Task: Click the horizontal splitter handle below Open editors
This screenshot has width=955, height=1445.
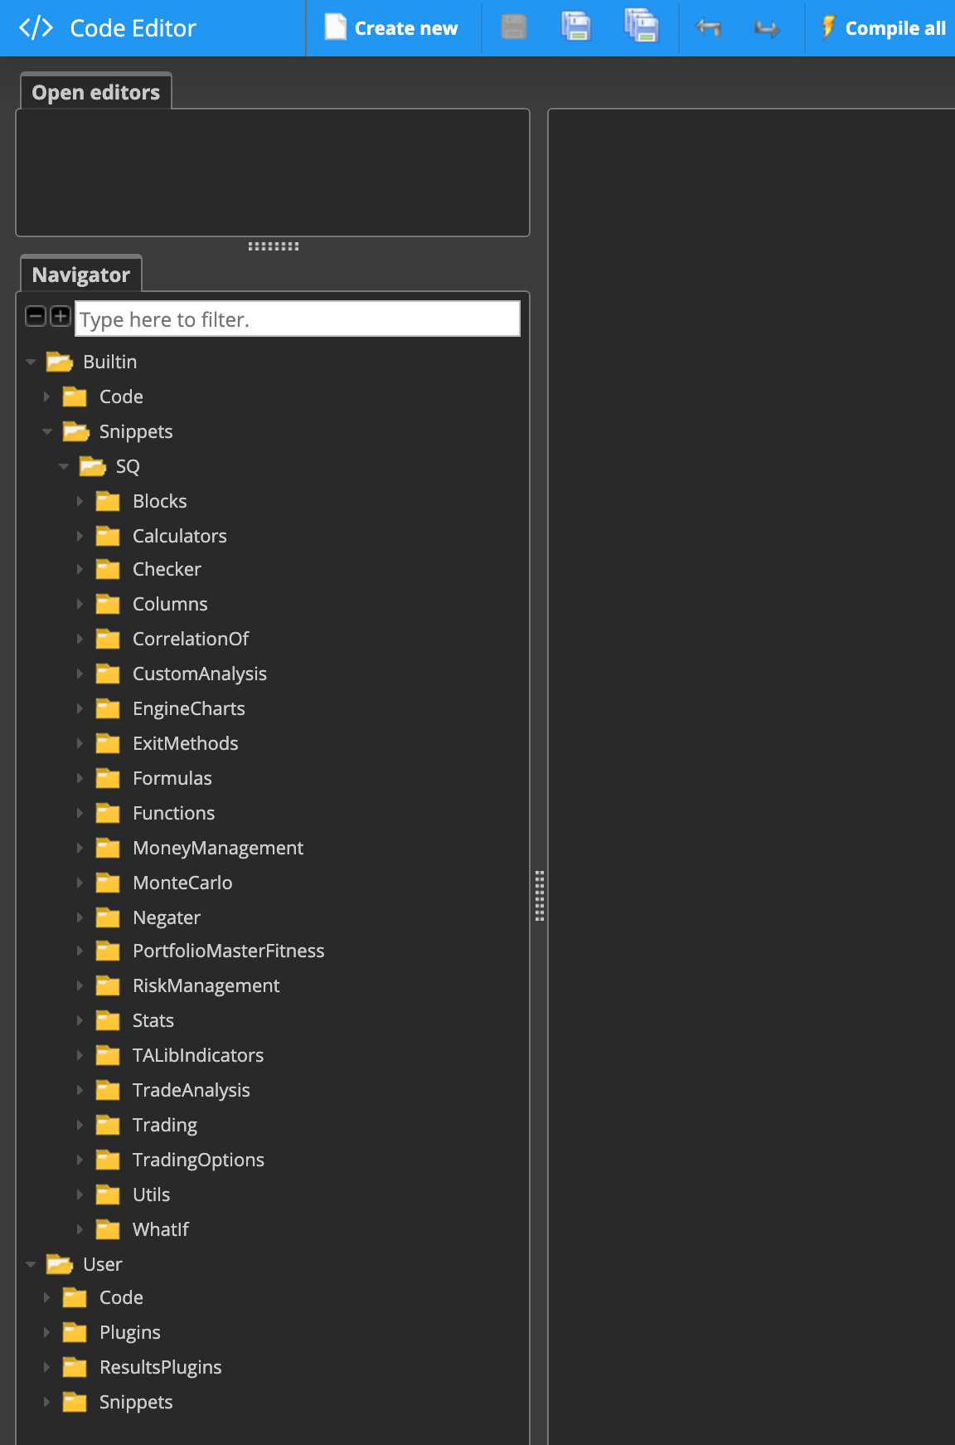Action: coord(274,246)
